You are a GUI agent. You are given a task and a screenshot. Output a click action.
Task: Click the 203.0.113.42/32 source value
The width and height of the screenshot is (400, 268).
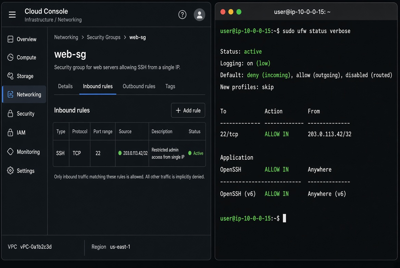[135, 153]
